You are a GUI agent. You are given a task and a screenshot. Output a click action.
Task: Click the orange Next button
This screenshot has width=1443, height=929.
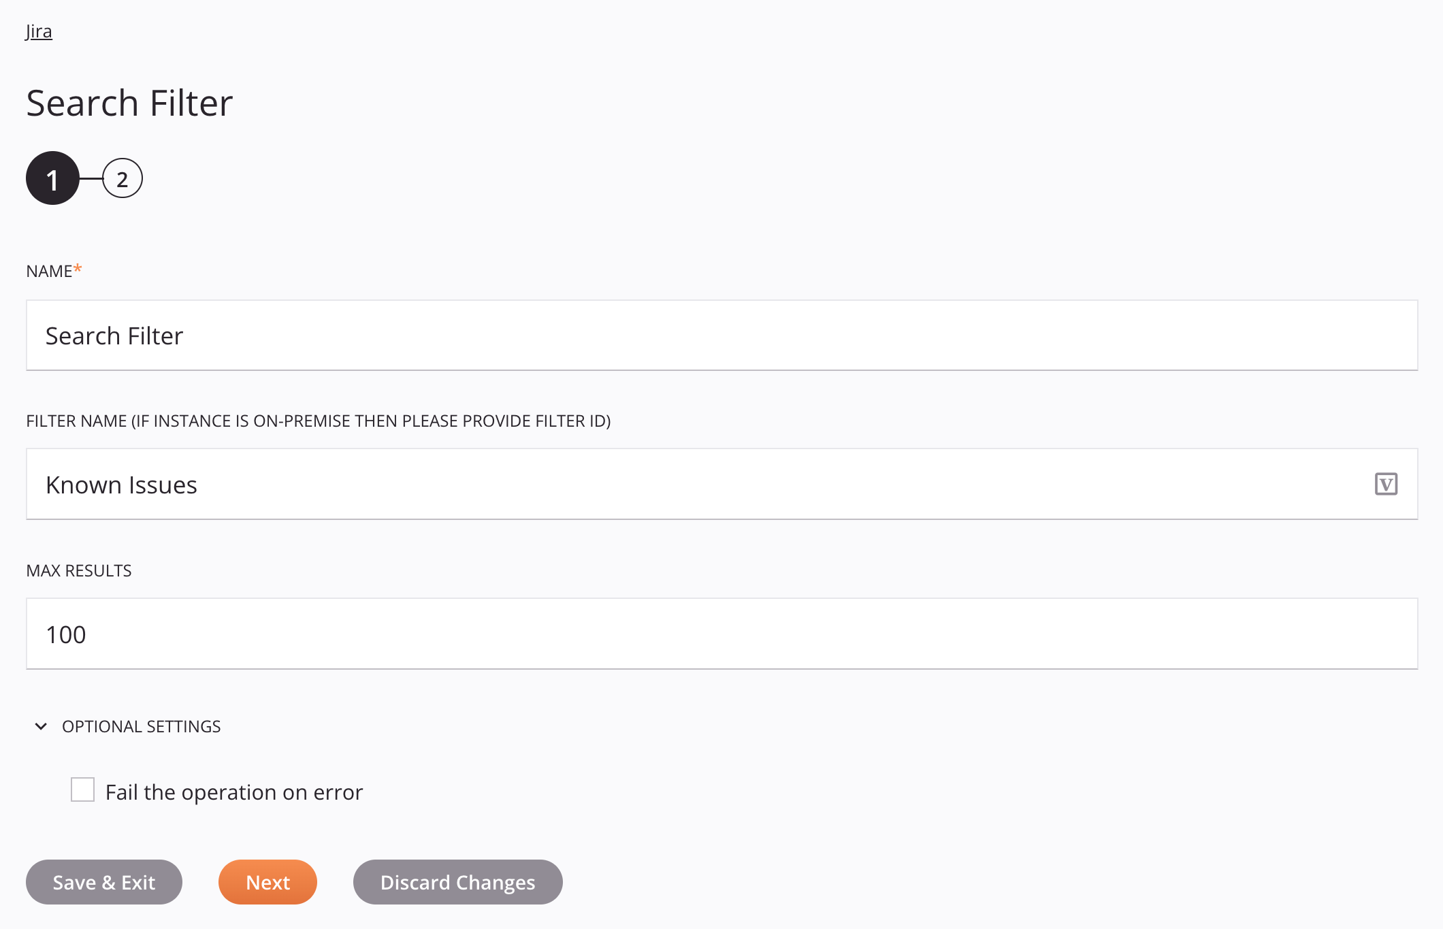(x=267, y=882)
